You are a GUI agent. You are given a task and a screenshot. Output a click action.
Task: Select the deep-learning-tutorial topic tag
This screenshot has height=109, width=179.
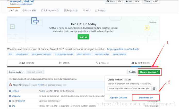tap(64, 54)
